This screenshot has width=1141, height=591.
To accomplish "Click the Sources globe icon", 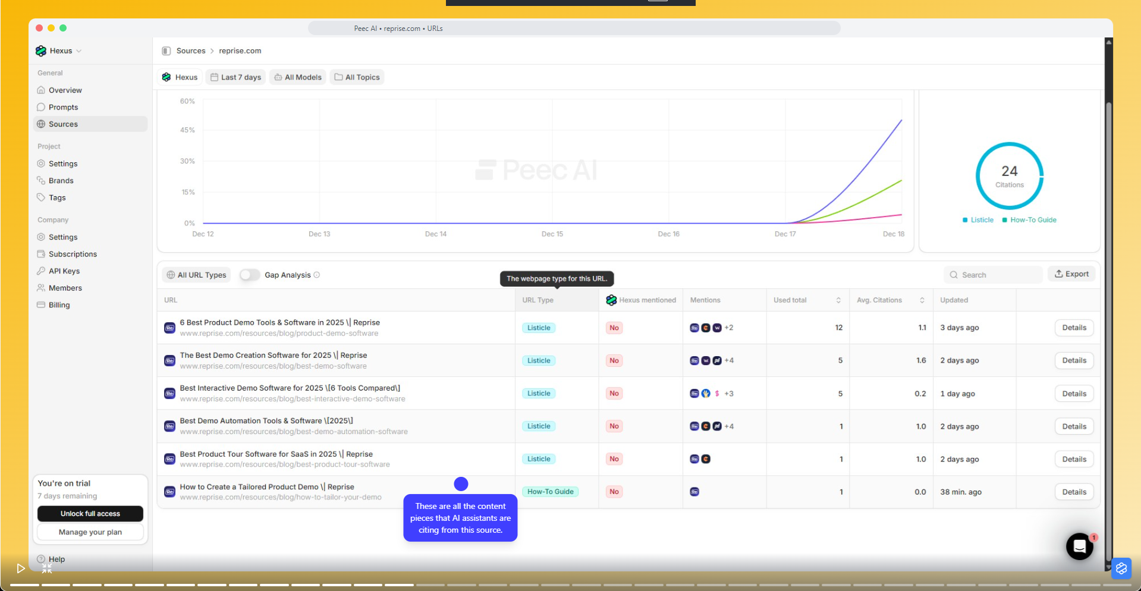I will tap(41, 124).
